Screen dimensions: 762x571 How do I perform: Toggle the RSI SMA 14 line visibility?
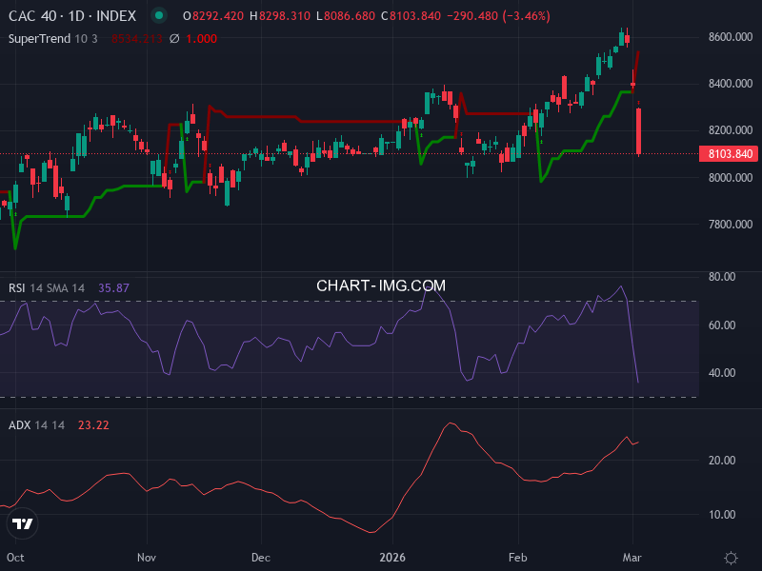(62, 287)
